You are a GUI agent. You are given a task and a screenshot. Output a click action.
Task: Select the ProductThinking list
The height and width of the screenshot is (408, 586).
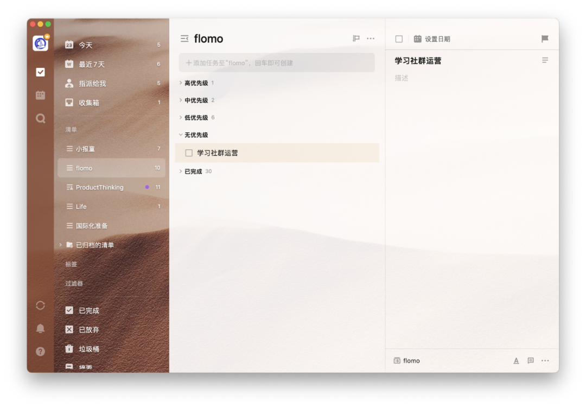pyautogui.click(x=111, y=187)
